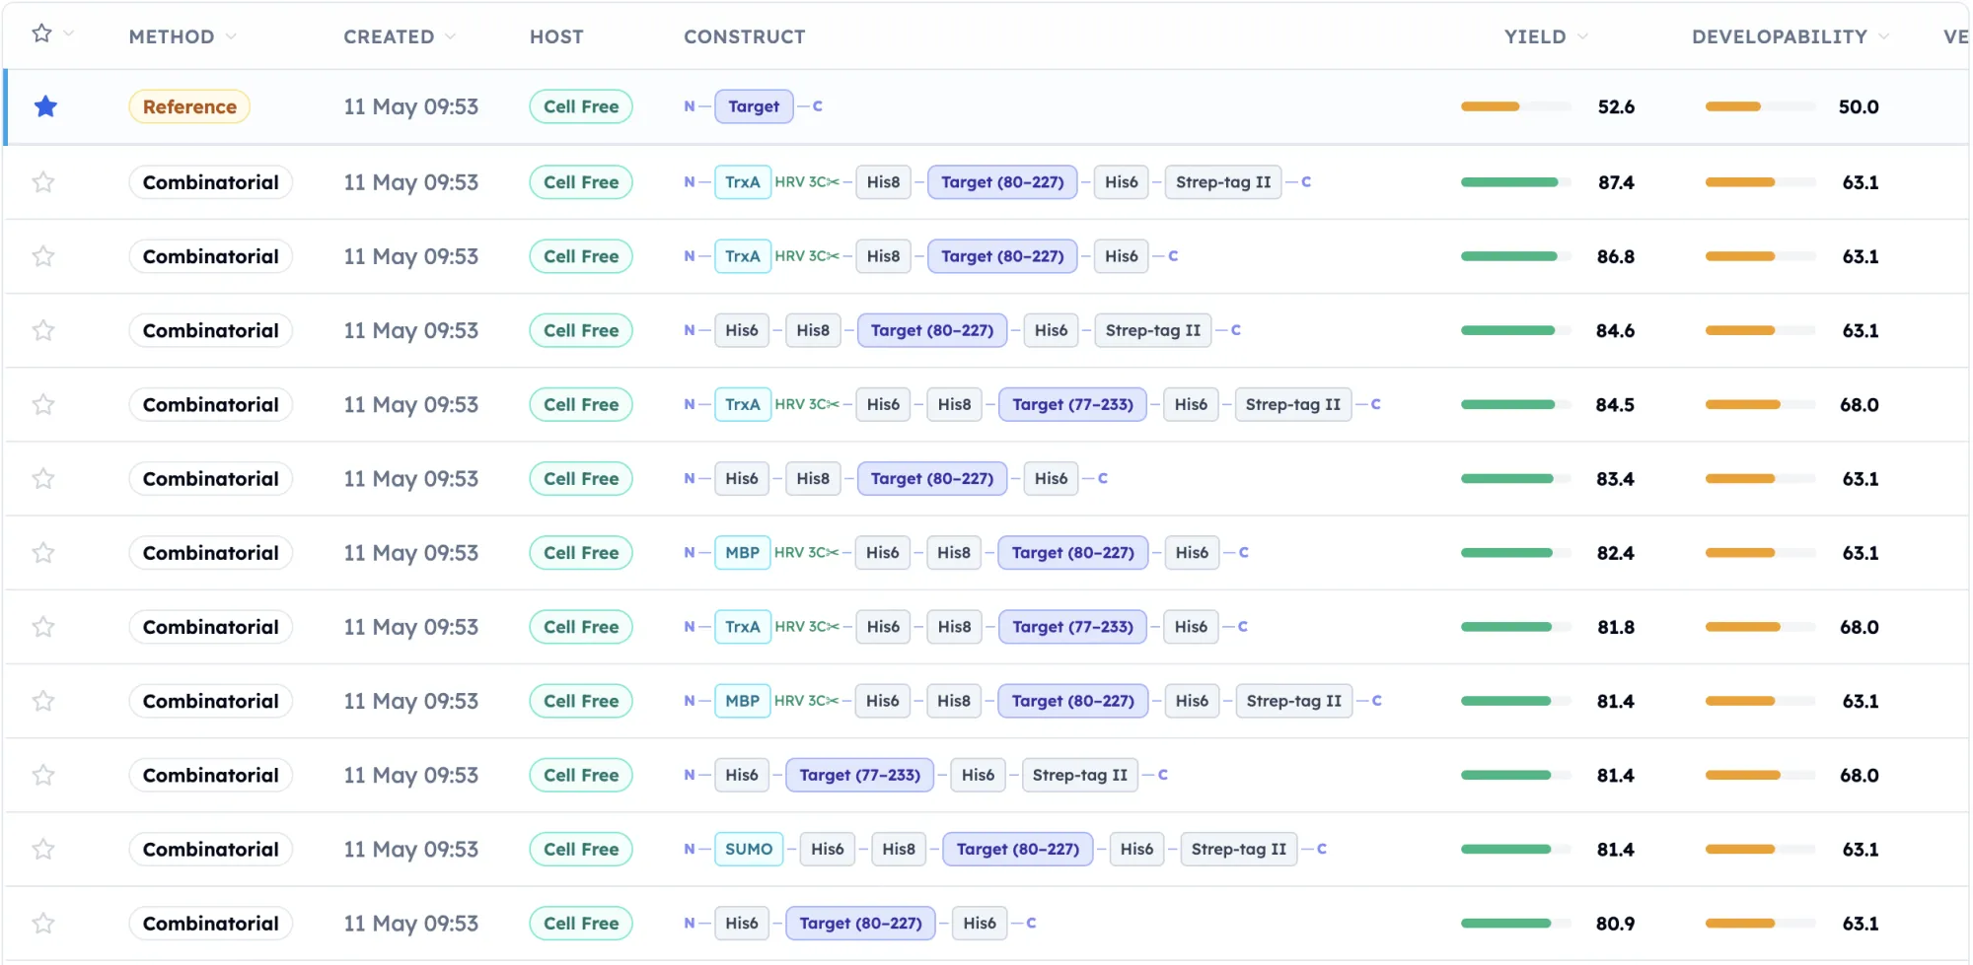Click developability 68.0 in yield 84.5 row
The height and width of the screenshot is (965, 1973).
(x=1859, y=404)
